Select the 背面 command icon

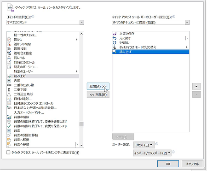(9, 130)
